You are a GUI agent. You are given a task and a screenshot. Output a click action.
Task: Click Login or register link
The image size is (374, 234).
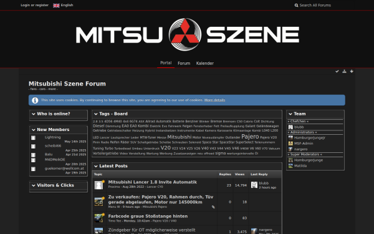[34, 5]
